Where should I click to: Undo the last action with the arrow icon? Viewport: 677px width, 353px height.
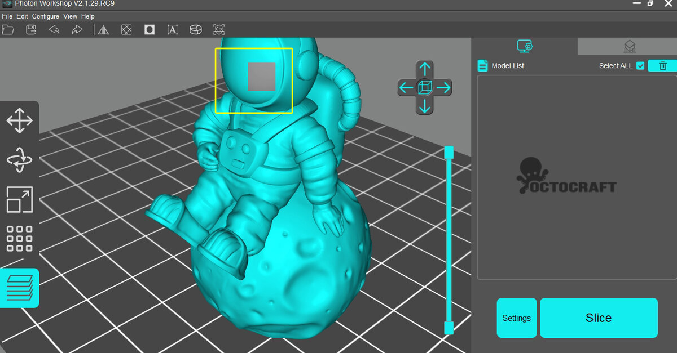pos(54,29)
